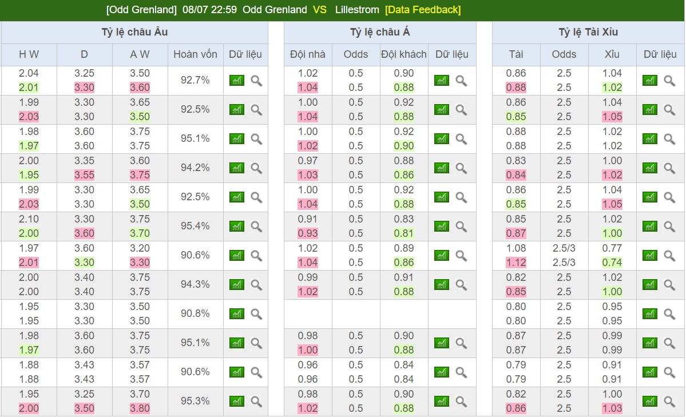Select the Tỷ lệ châu Âu section header
This screenshot has width=686, height=417.
134,32
